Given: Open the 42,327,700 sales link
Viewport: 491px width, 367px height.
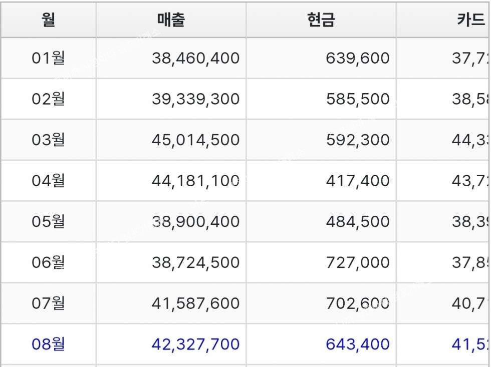Looking at the screenshot, I should [x=195, y=344].
